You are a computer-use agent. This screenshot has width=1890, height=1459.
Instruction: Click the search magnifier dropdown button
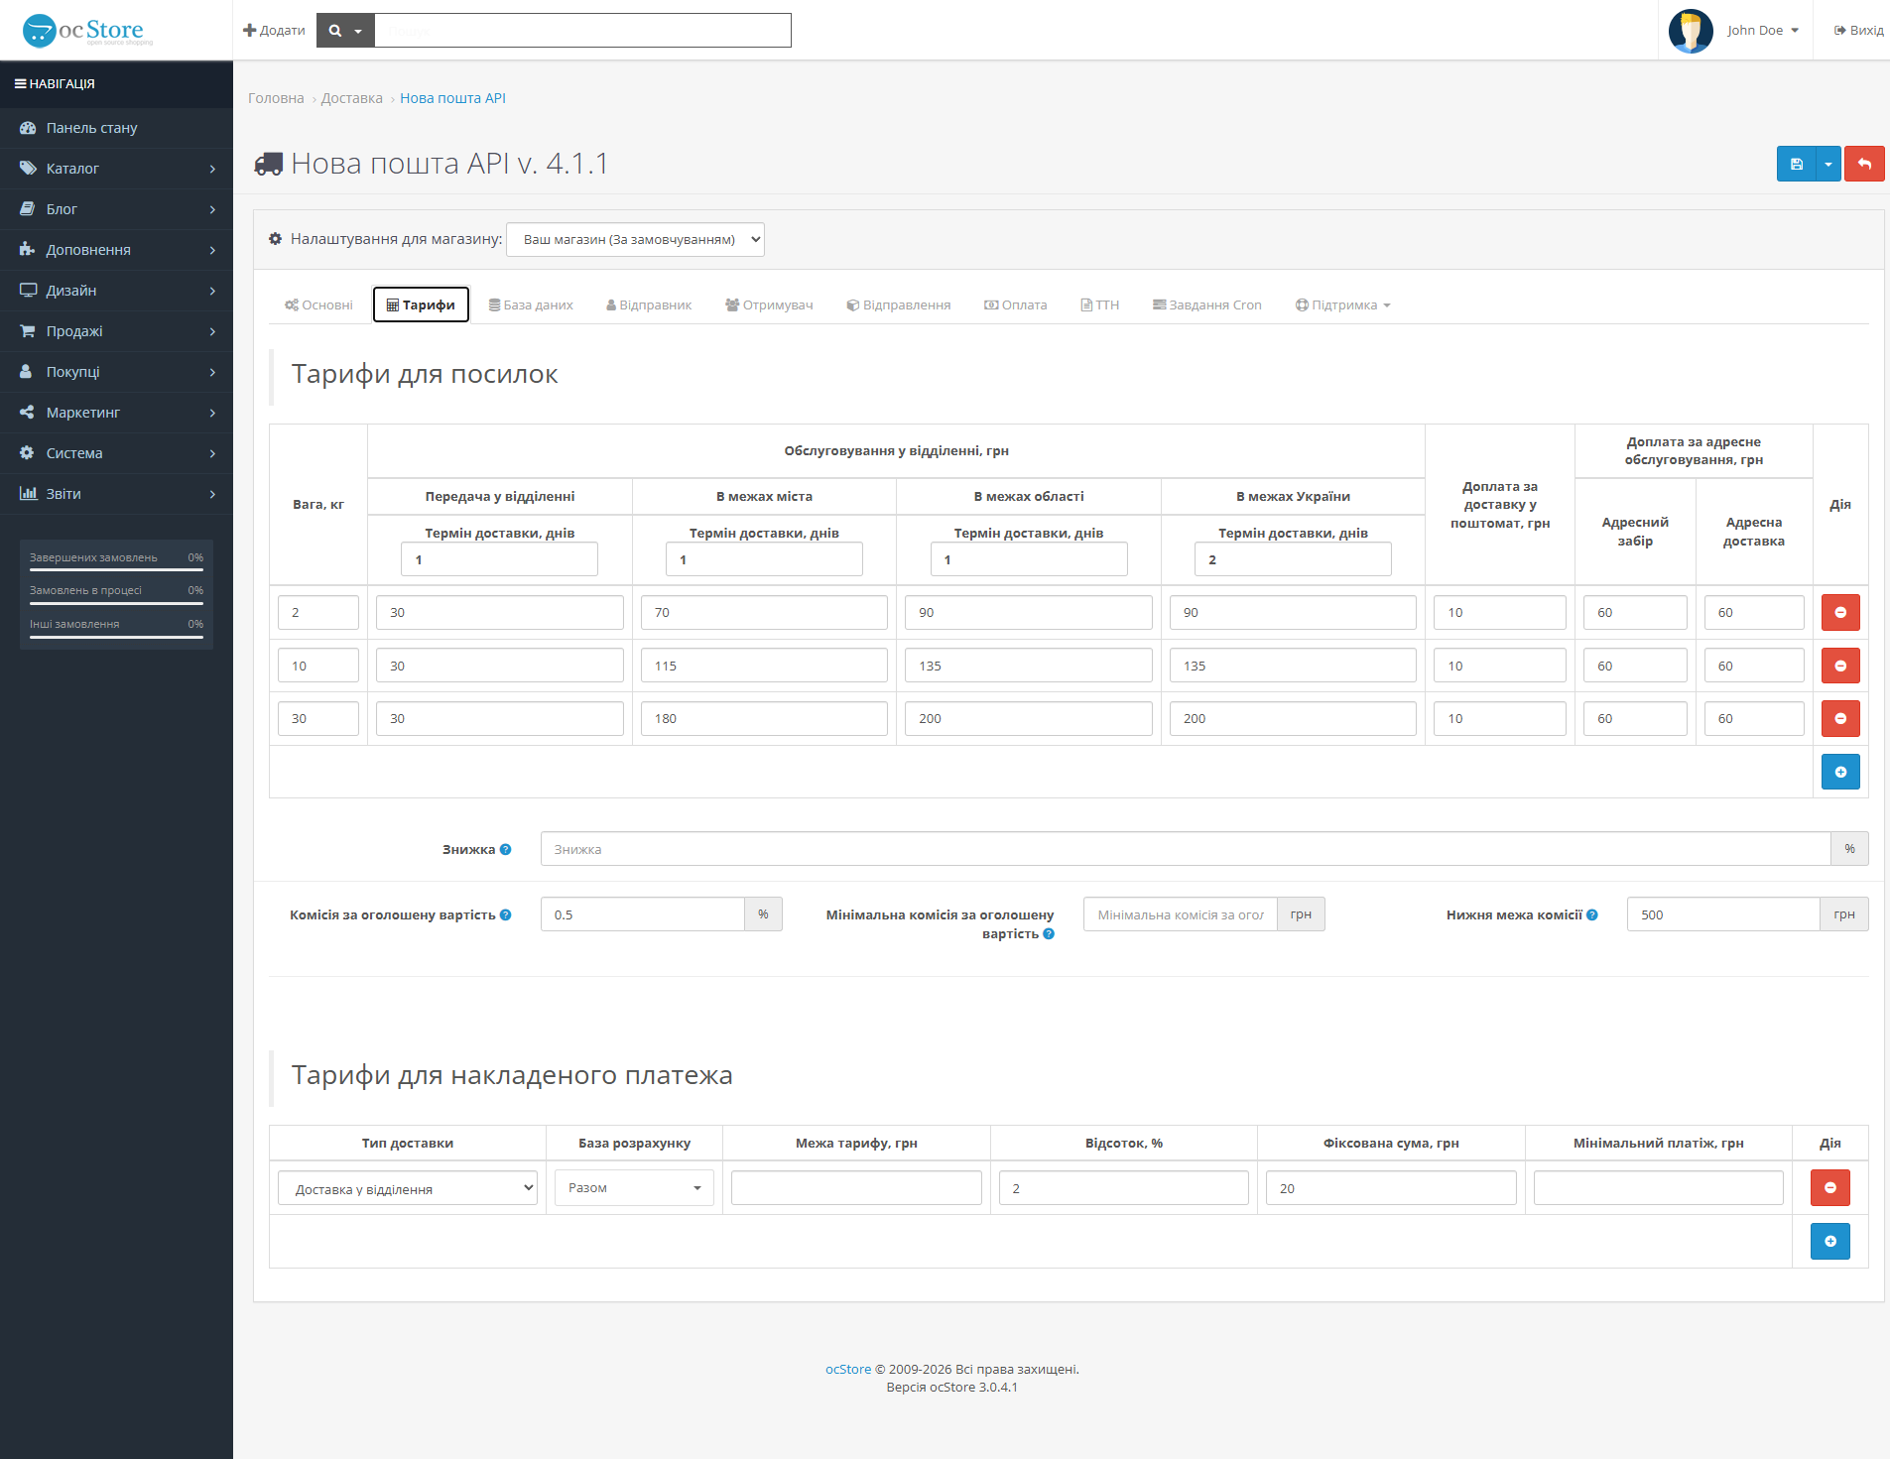345,31
